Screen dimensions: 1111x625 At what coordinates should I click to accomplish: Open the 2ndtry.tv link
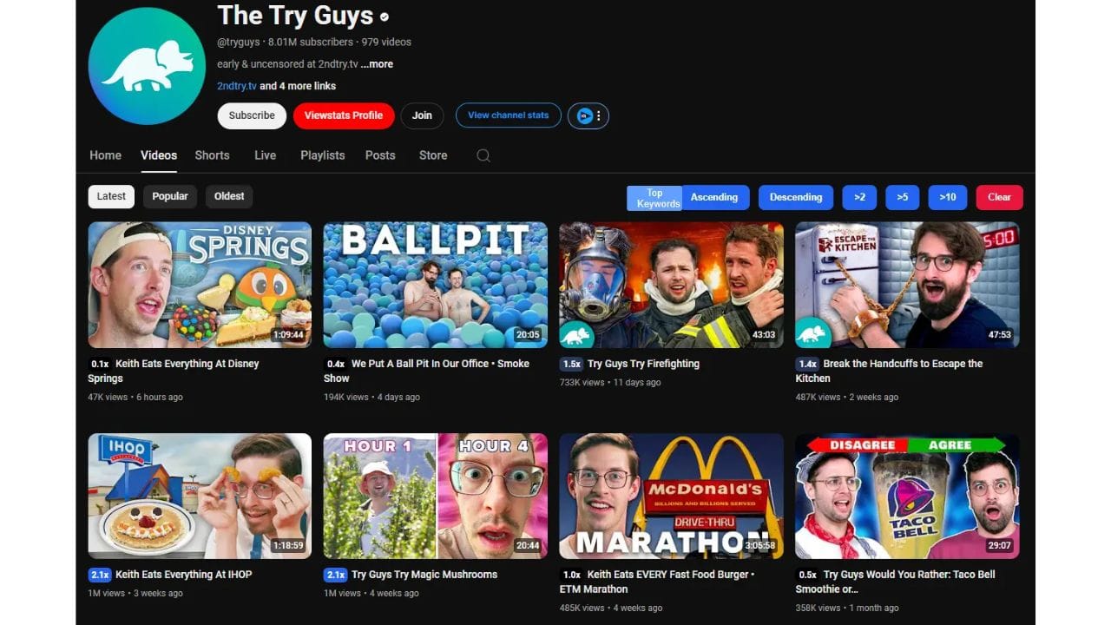[x=237, y=86]
